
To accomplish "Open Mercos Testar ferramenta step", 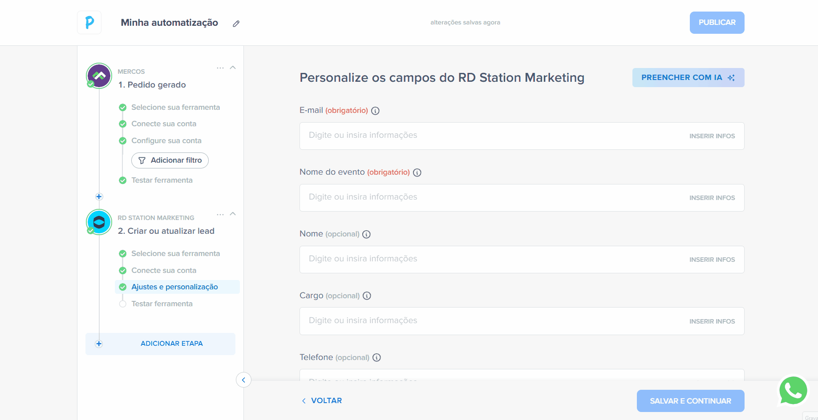I will click(x=162, y=180).
